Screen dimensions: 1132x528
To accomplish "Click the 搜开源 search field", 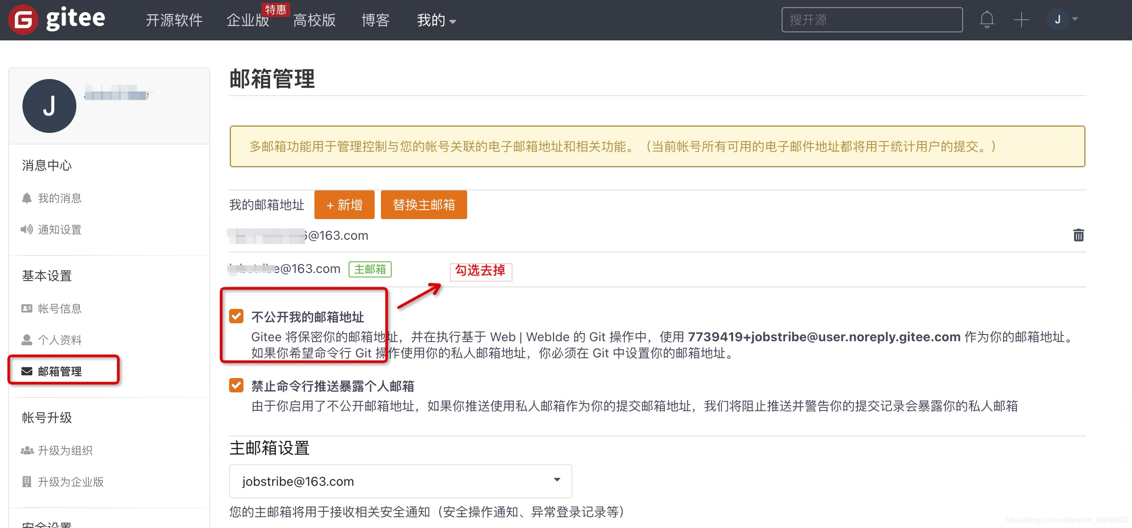I will click(x=871, y=20).
